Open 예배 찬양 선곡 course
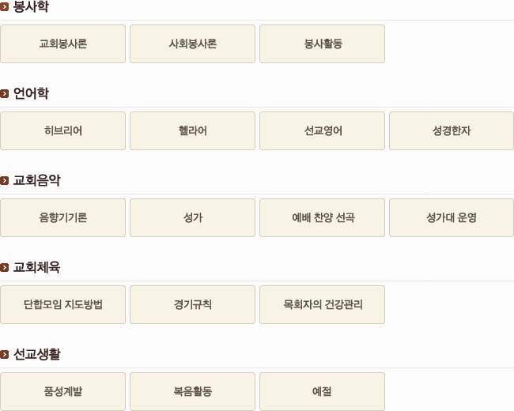514x411 pixels. (x=322, y=217)
